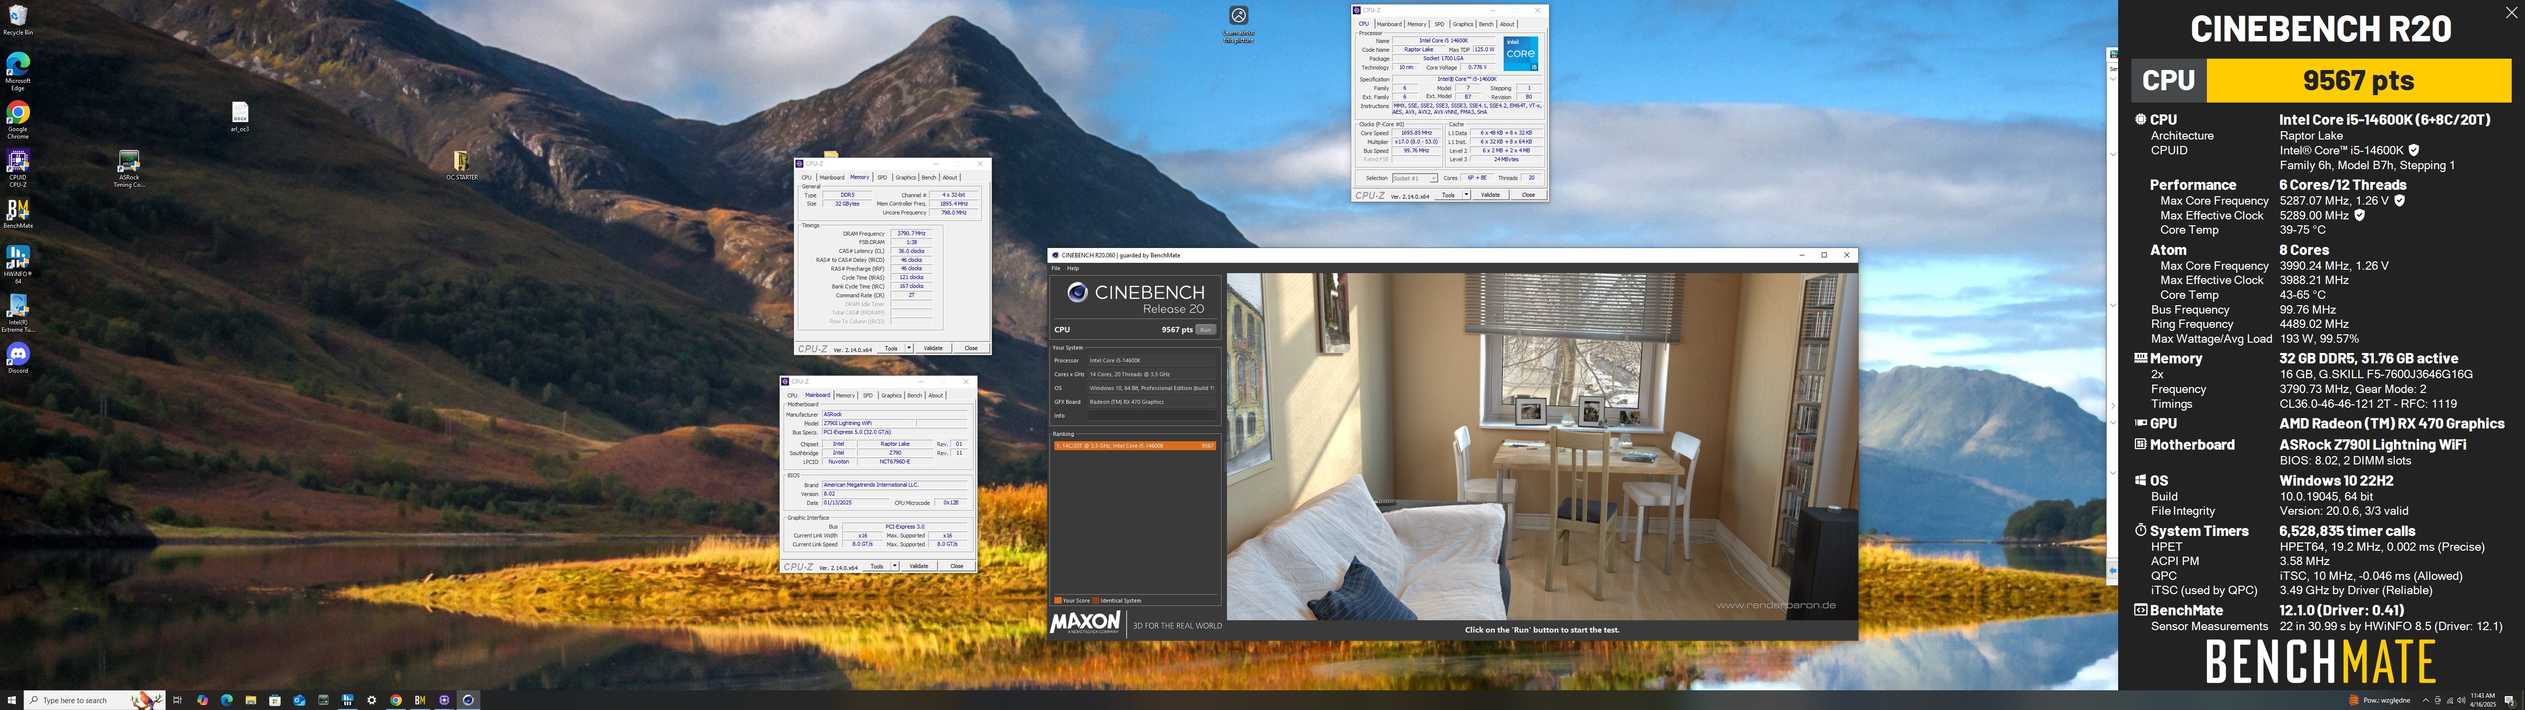Switch to BenchMate via taskbar BM icon
Image resolution: width=2525 pixels, height=710 pixels.
pyautogui.click(x=420, y=700)
